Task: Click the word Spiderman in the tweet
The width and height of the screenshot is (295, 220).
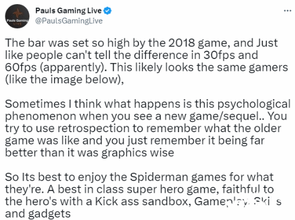Action: pos(159,178)
